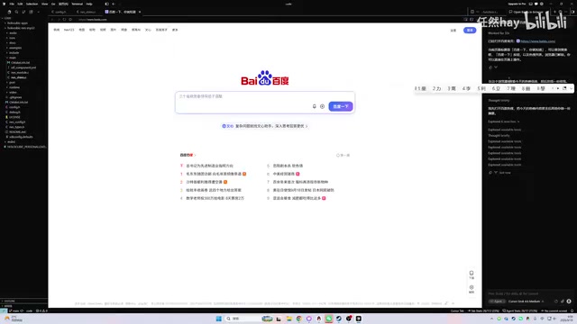Open the Selection menu
This screenshot has height=324, width=577.
pyautogui.click(x=32, y=4)
